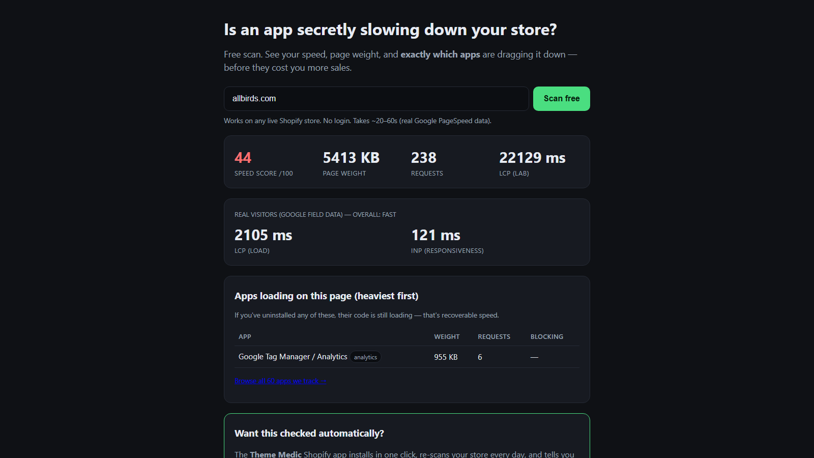Open the Browse all 60 apps link
Image resolution: width=814 pixels, height=458 pixels.
tap(280, 381)
